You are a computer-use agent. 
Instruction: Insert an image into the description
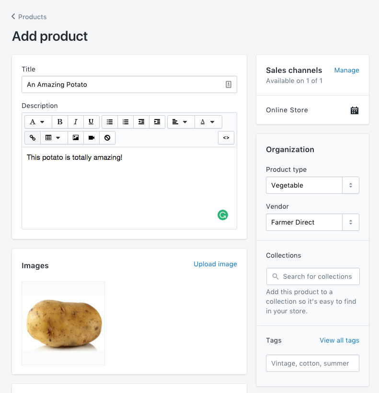point(75,138)
